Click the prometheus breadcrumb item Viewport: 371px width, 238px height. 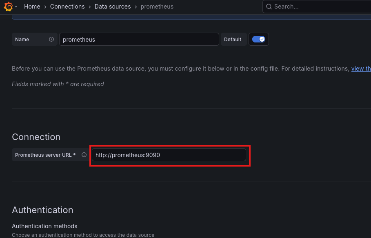[157, 7]
